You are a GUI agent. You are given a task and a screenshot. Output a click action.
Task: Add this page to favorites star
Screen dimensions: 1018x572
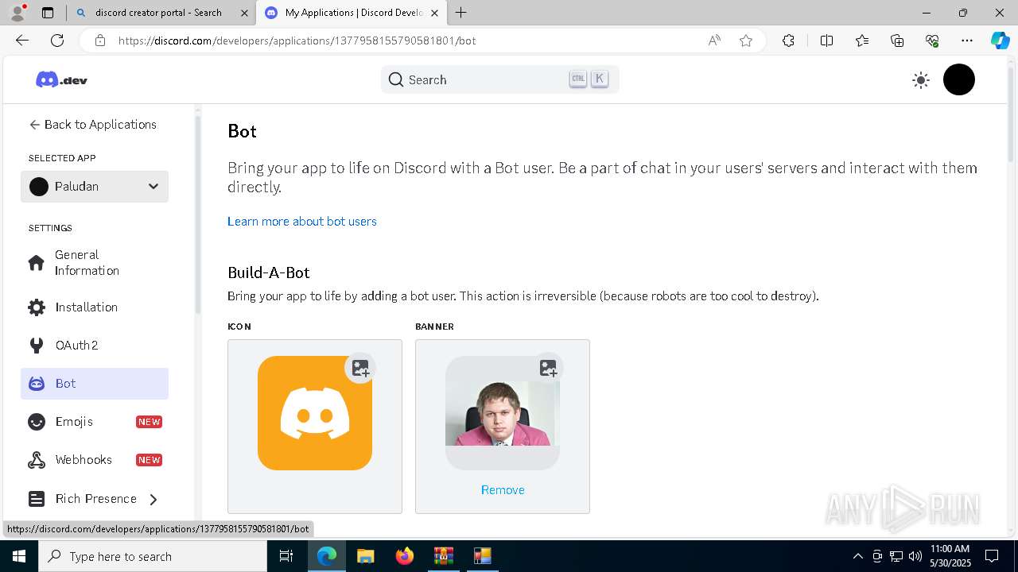pyautogui.click(x=746, y=41)
